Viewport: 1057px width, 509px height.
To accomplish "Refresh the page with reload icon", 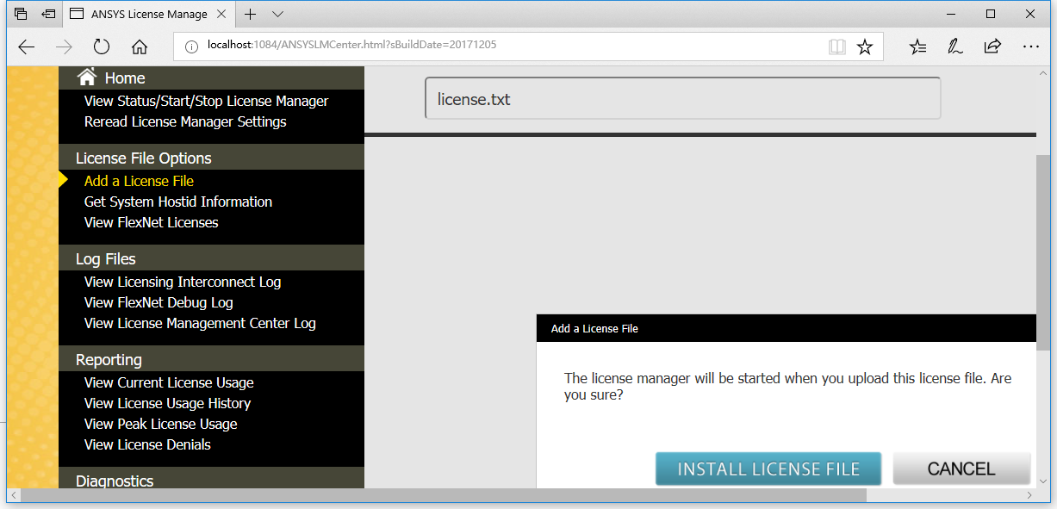I will click(x=102, y=47).
